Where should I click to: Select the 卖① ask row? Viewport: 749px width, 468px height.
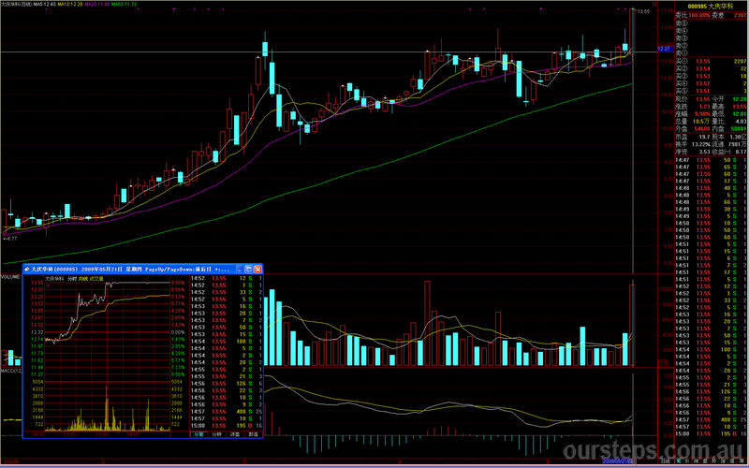click(x=711, y=53)
